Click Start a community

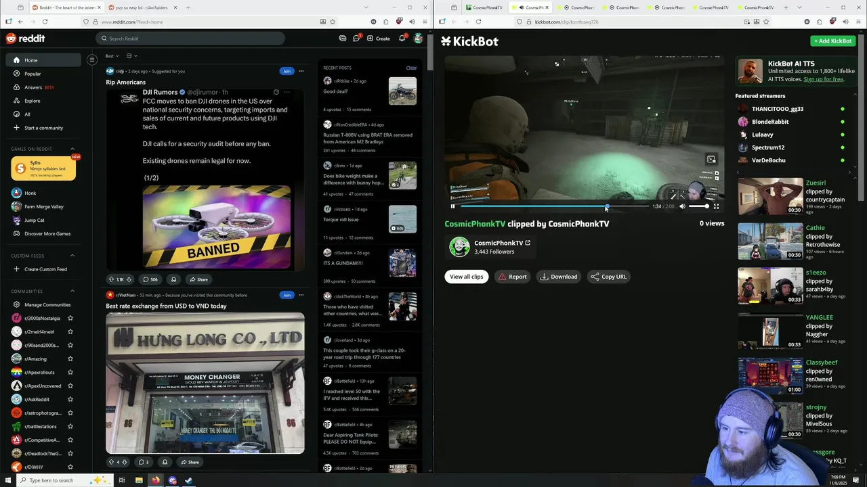point(43,128)
